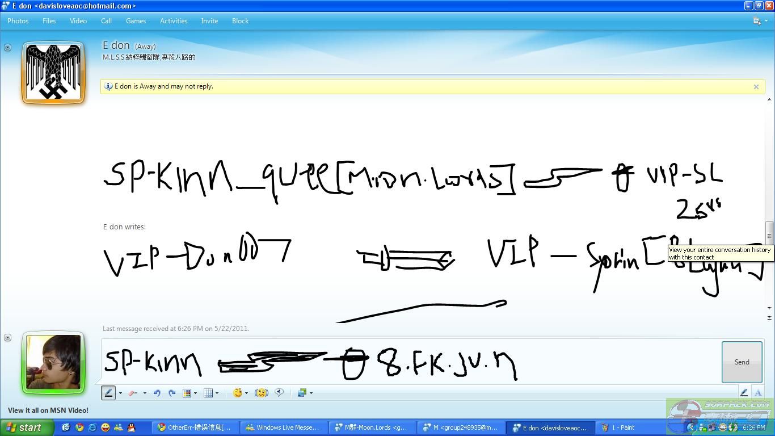Screen dimensions: 775x436
Task: Collapse E don's display picture
Action: click(x=7, y=48)
